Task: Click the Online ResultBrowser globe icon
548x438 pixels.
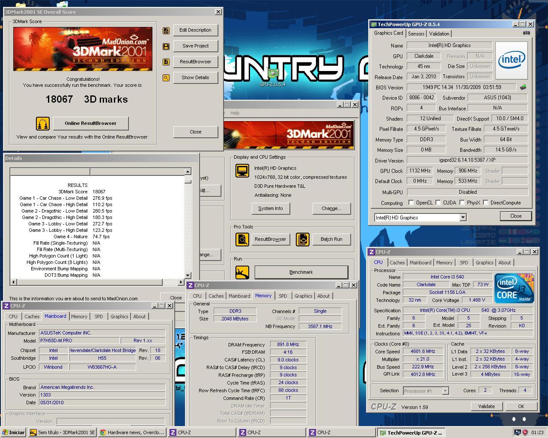Action: [43, 124]
